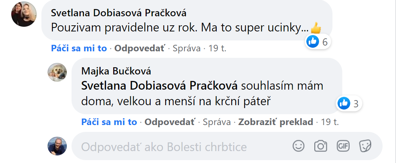Open the emoji picker in reply box
396x163 pixels.
pyautogui.click(x=298, y=146)
